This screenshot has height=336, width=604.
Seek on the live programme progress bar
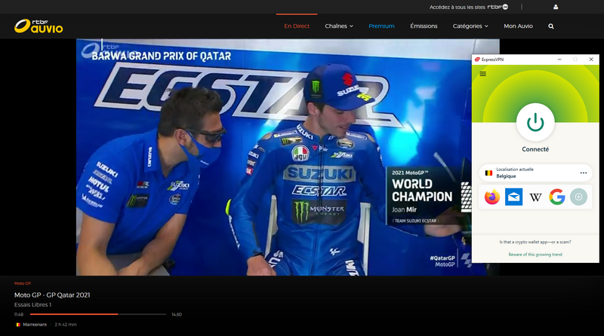coord(98,314)
